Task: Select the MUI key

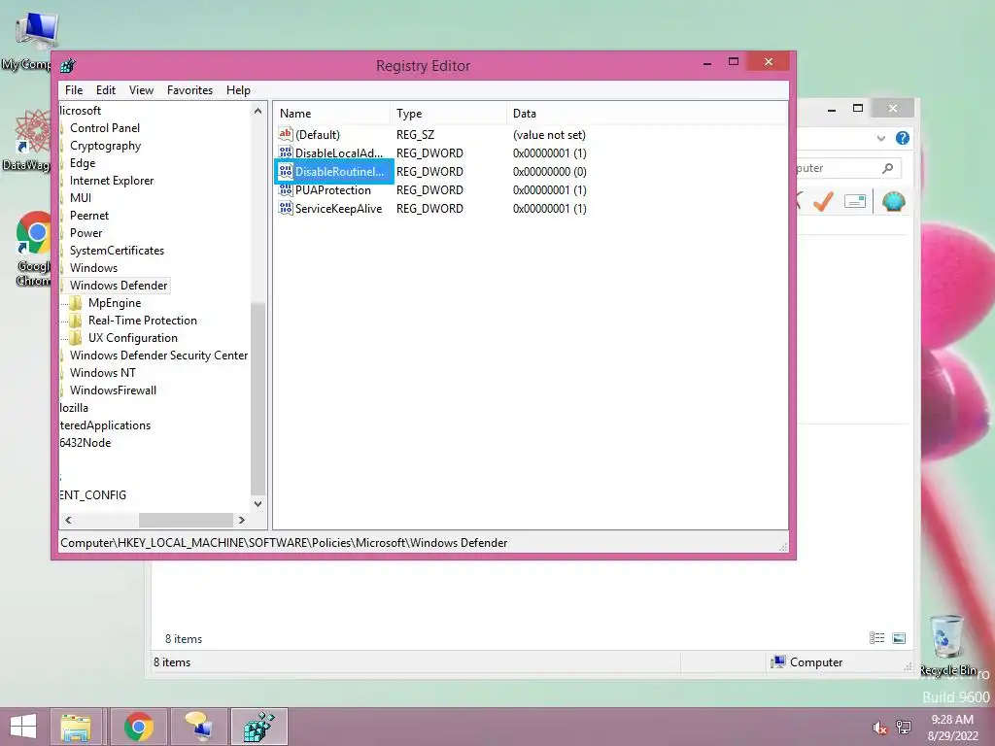Action: [x=81, y=198]
